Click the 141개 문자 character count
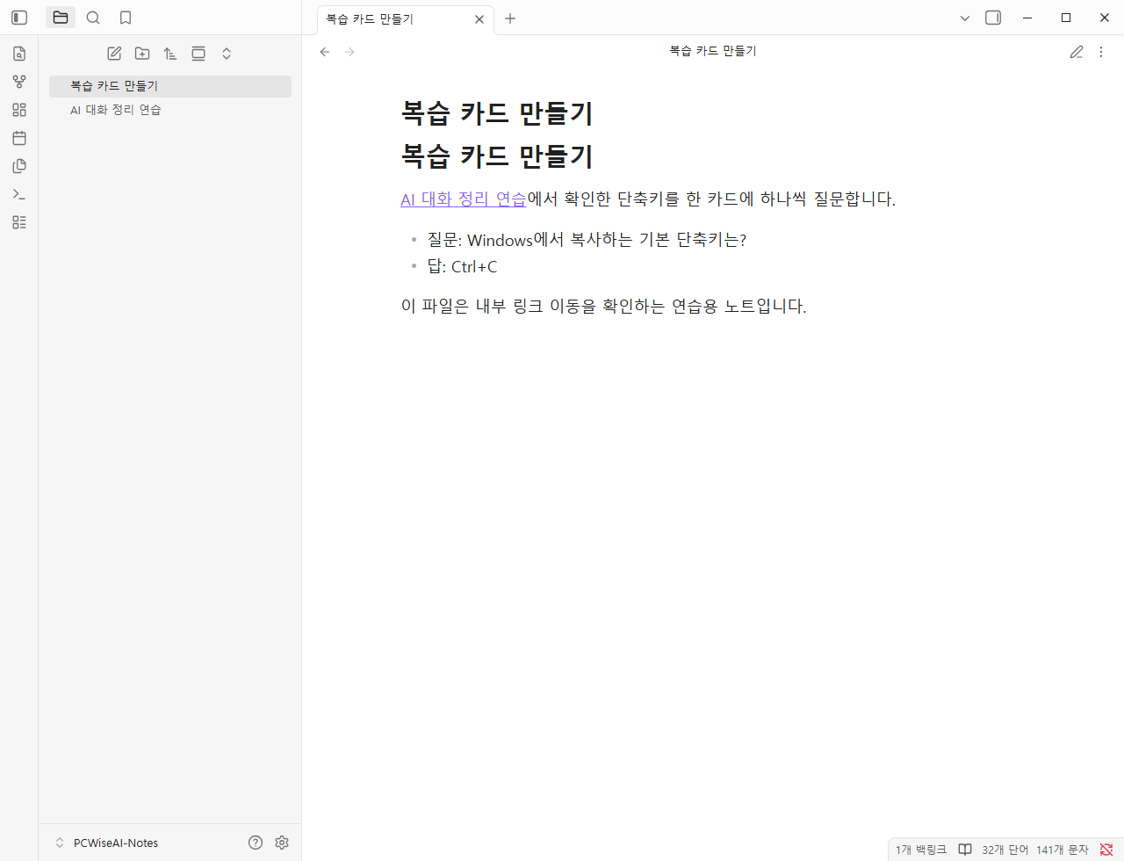The height and width of the screenshot is (861, 1124). [1063, 850]
